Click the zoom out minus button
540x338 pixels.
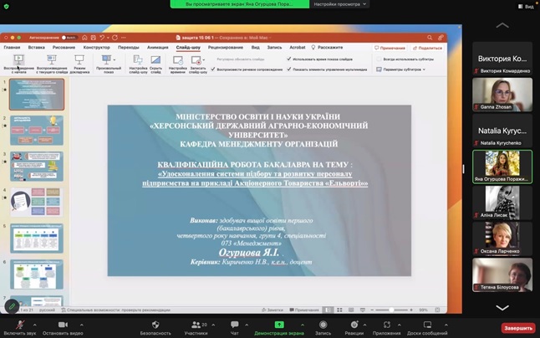[x=372, y=310]
